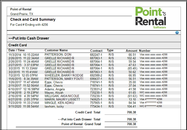Click date 9/11/2020 11:08:54AM
The height and width of the screenshot is (130, 187).
(x=24, y=106)
